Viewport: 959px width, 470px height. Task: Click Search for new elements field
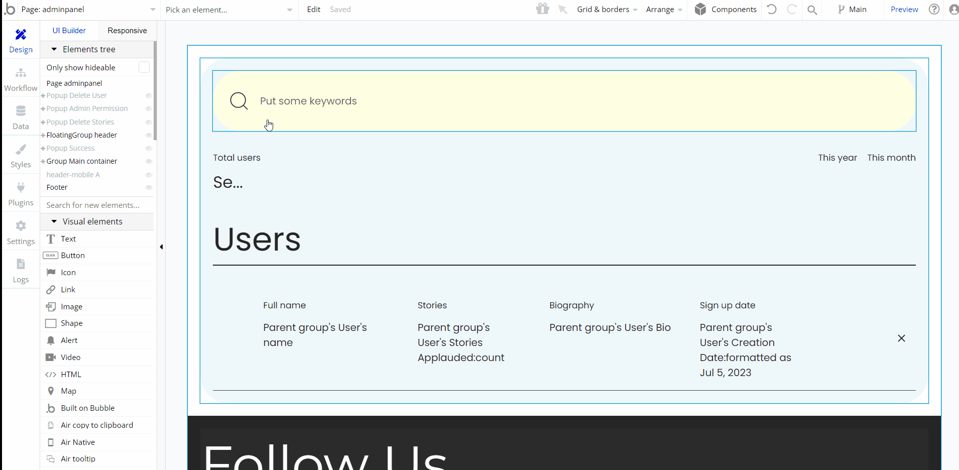(98, 205)
